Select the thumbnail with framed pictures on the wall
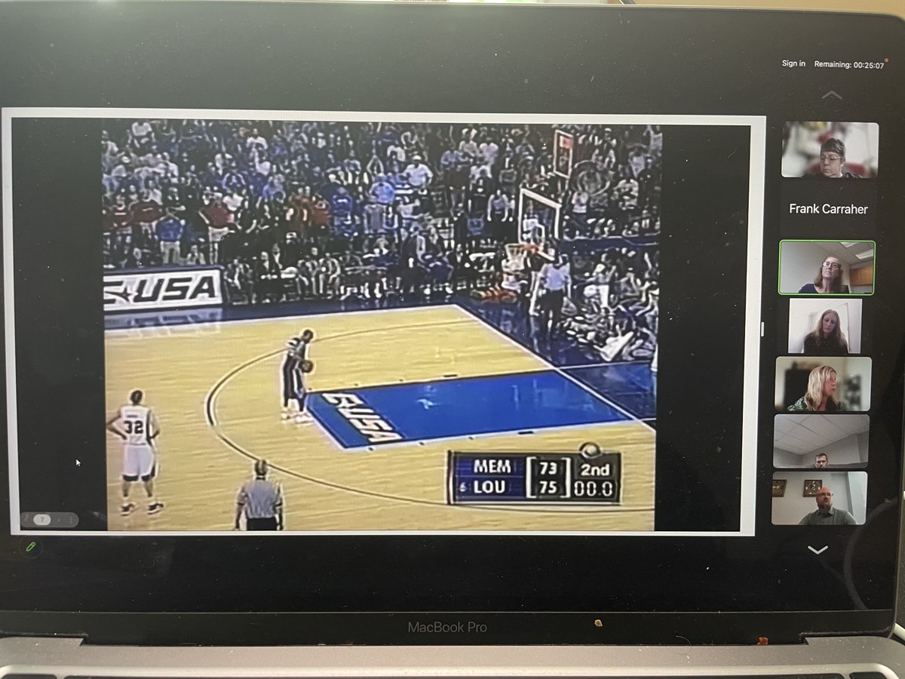Viewport: 905px width, 679px height. tap(818, 499)
